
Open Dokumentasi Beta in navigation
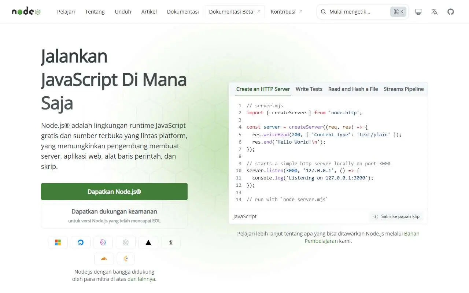(235, 12)
